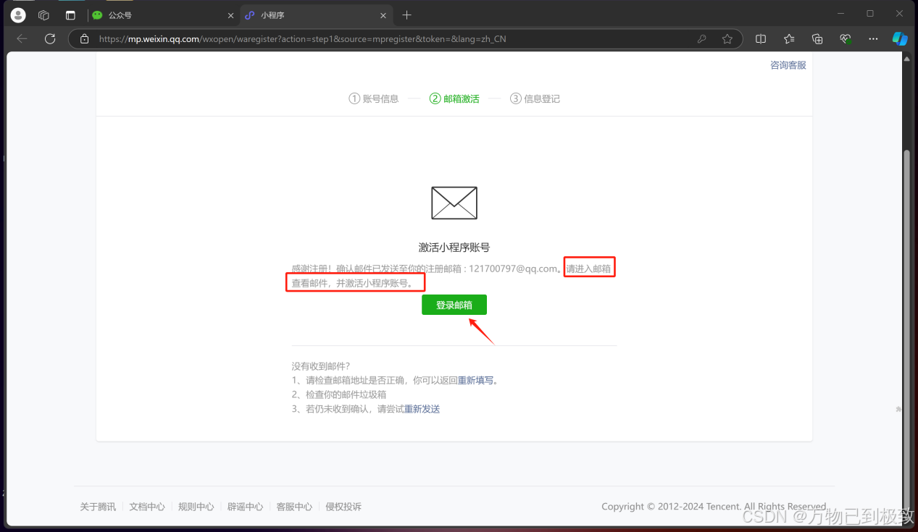Open the 侵权投诉 footer link
This screenshot has width=918, height=532.
tap(343, 507)
